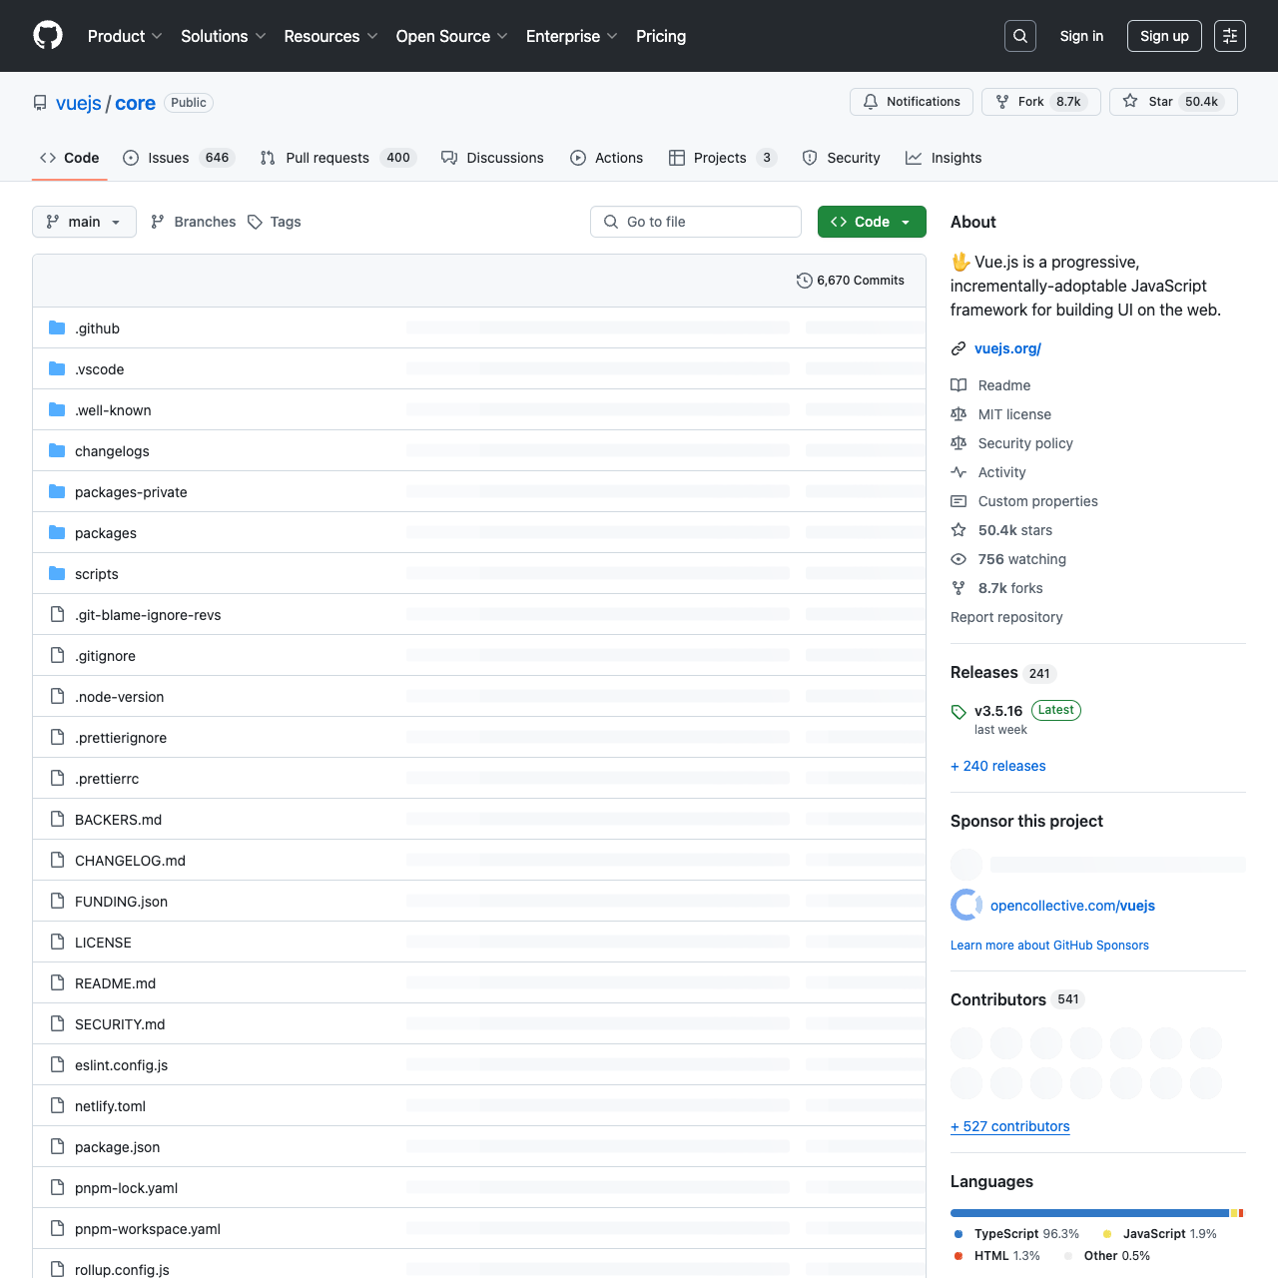1278x1278 pixels.
Task: Click the stars icon in About
Action: (958, 530)
